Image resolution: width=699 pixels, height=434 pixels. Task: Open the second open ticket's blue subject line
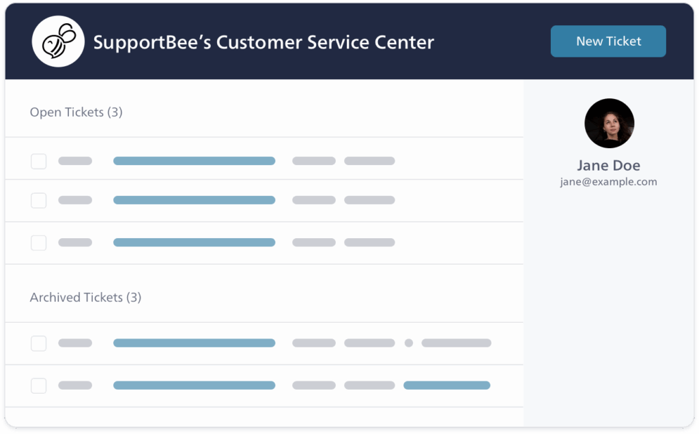pos(194,201)
